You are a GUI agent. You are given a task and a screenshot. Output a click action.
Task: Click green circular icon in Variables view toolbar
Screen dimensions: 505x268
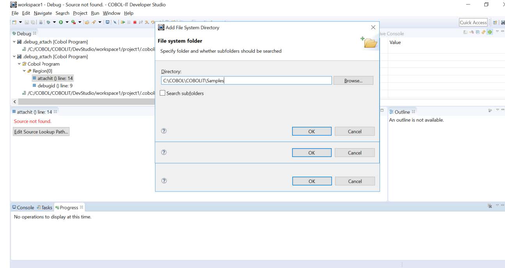coord(490,32)
